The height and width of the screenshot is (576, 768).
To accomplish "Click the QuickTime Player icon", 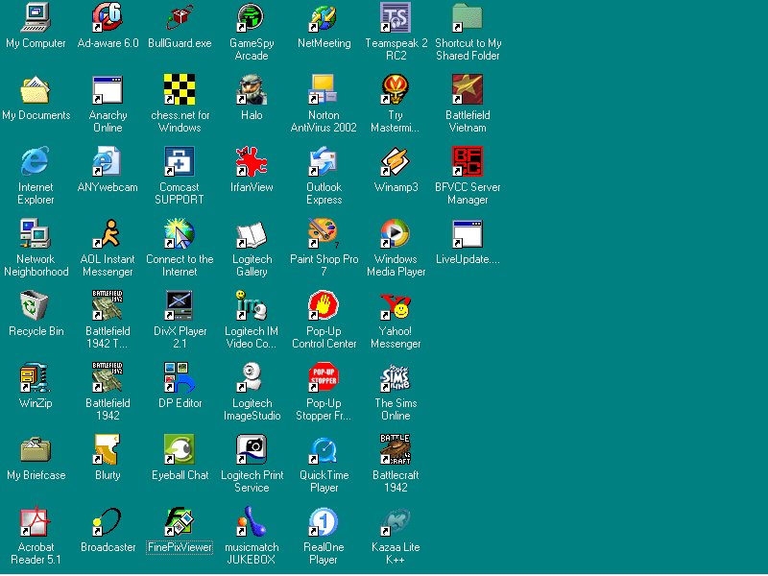I will 324,449.
